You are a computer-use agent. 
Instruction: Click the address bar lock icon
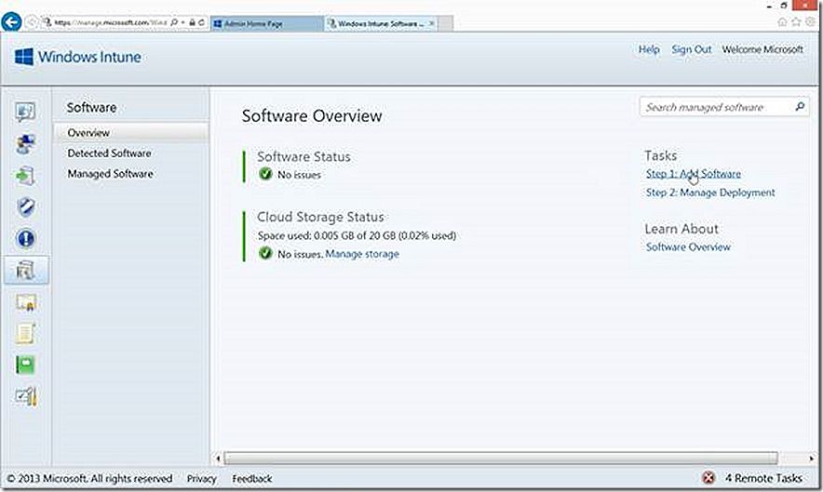[x=192, y=22]
